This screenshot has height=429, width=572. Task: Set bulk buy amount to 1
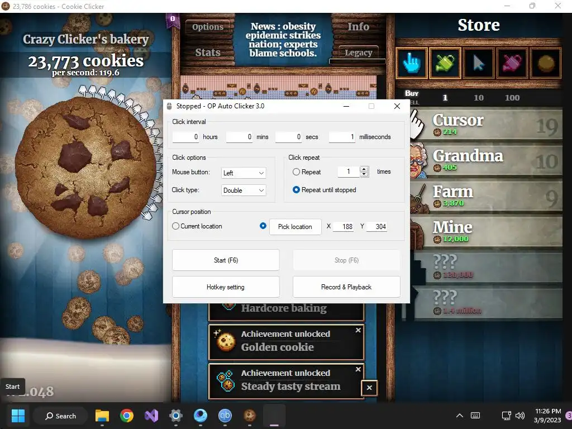coord(445,98)
